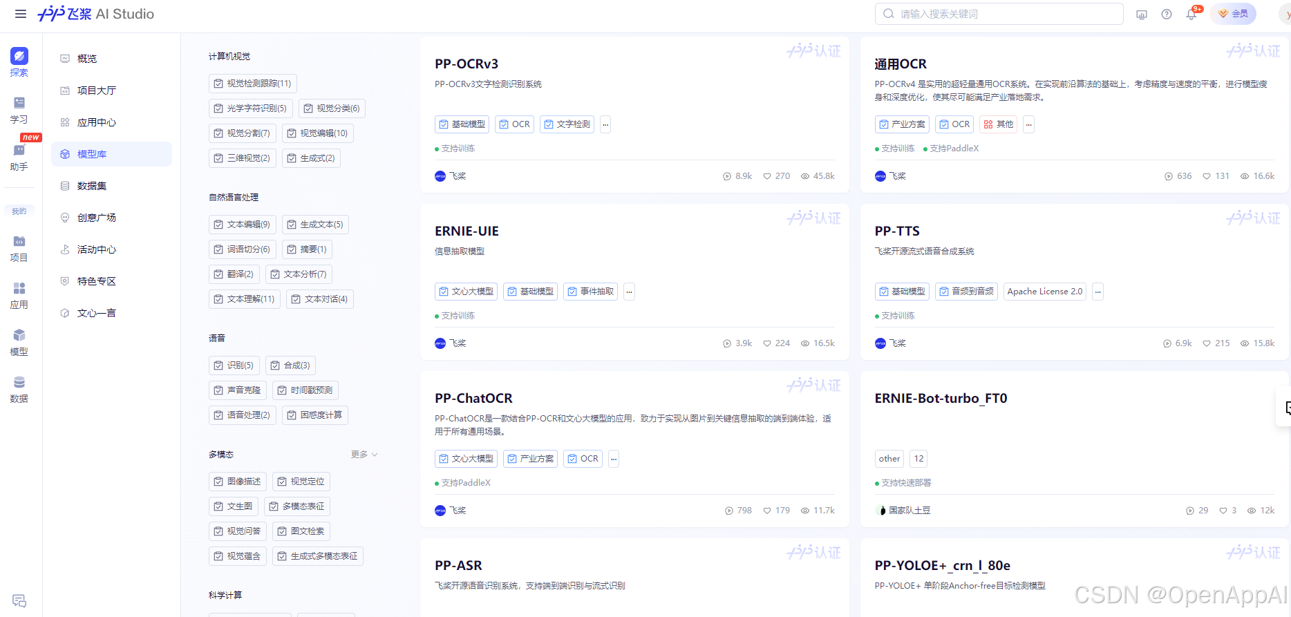Open the ERNIE-UIE model title
Screen dimensions: 1291x617
467,231
